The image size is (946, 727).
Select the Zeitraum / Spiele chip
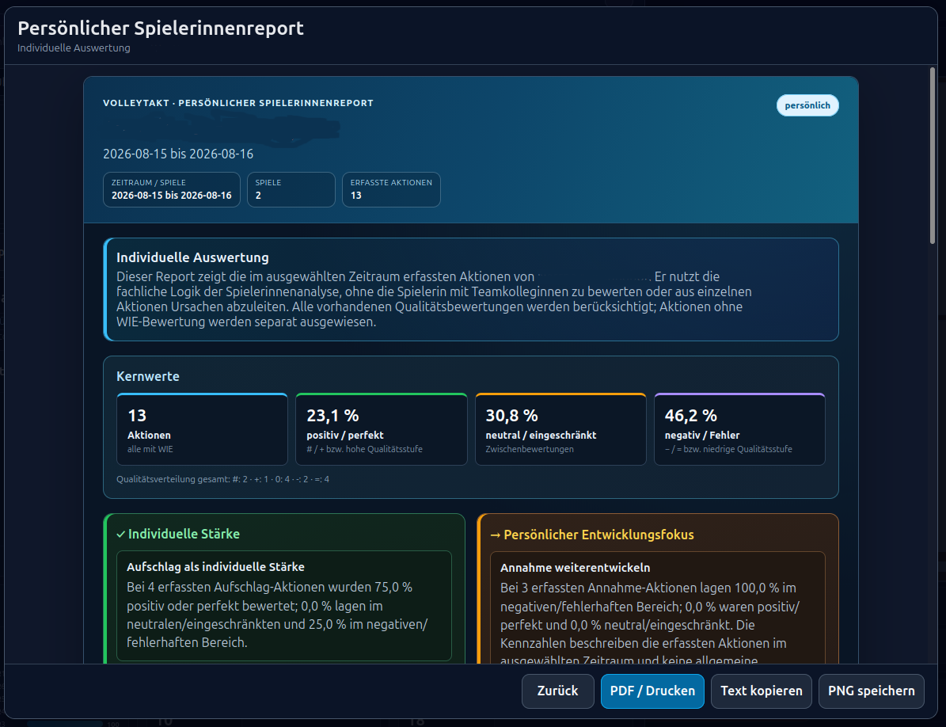171,189
